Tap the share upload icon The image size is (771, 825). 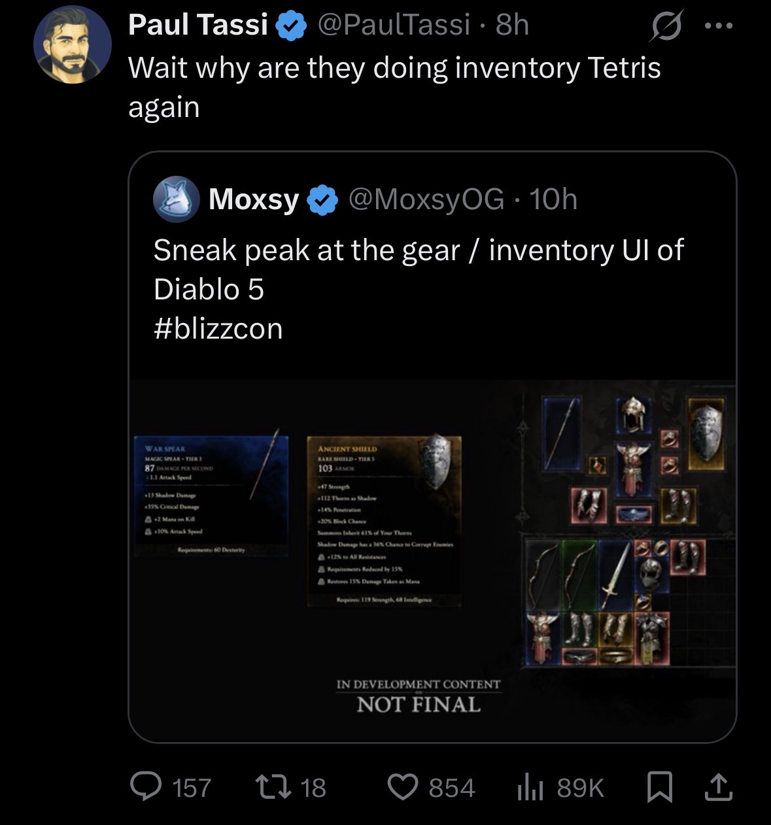click(x=718, y=786)
